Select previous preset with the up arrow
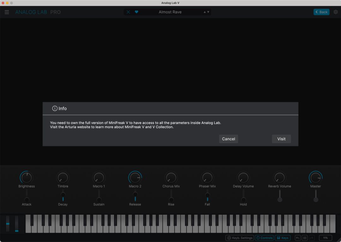This screenshot has height=242, width=341. (205, 12)
